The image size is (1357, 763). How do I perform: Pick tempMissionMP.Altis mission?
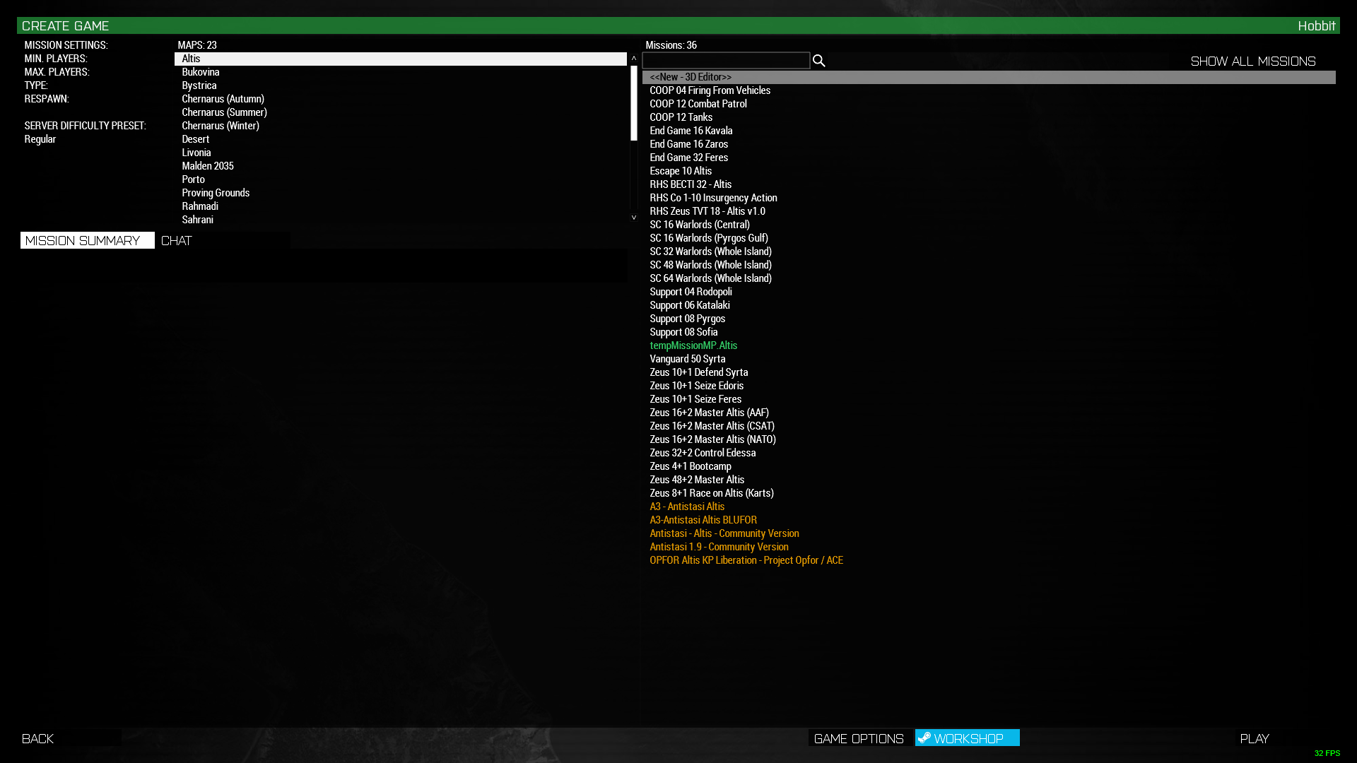coord(693,345)
